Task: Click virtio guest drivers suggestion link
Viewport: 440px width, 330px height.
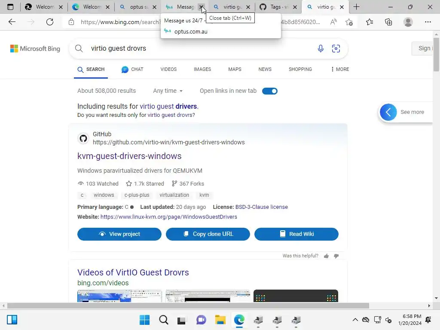Action: click(168, 107)
